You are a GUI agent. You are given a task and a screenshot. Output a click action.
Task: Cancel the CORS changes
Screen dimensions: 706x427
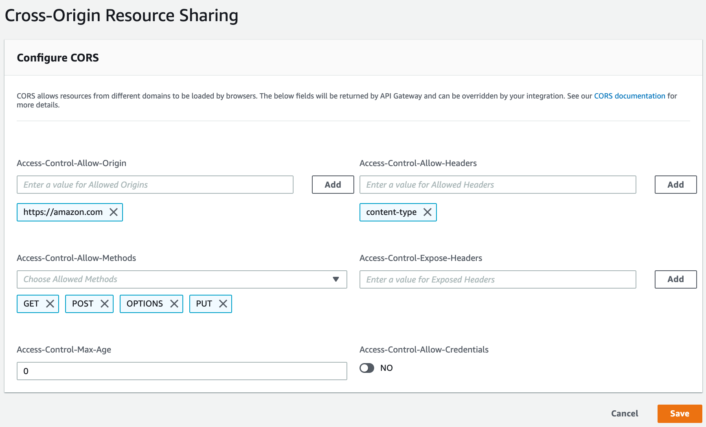625,413
